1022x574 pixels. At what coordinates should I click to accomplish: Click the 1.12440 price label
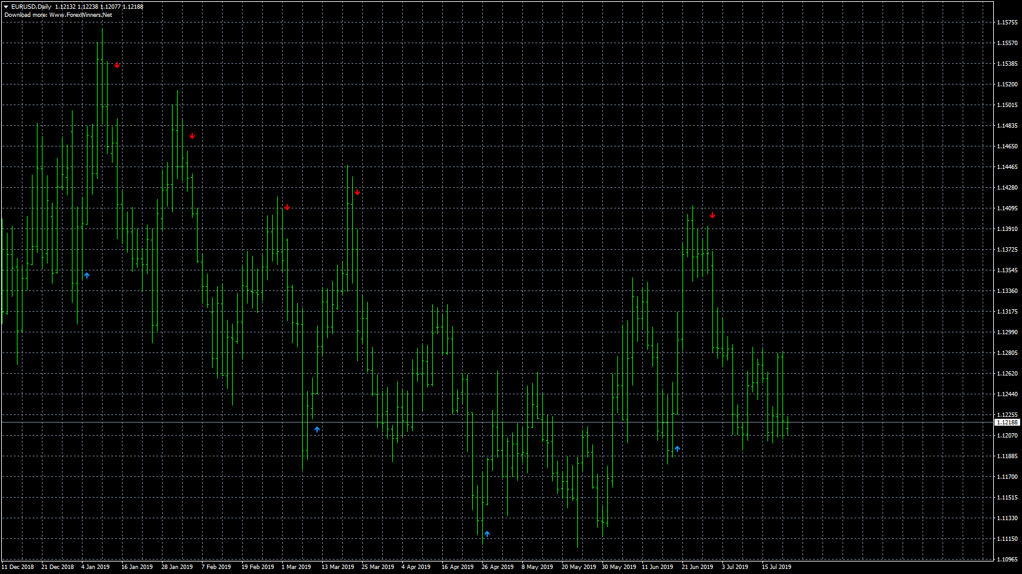1007,394
